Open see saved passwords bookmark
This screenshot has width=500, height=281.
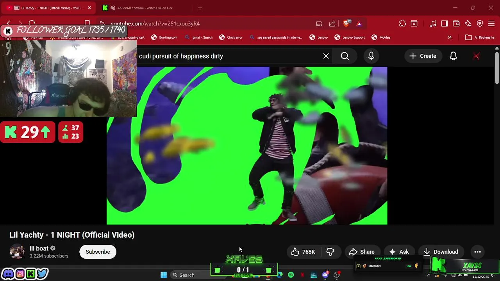click(x=276, y=37)
